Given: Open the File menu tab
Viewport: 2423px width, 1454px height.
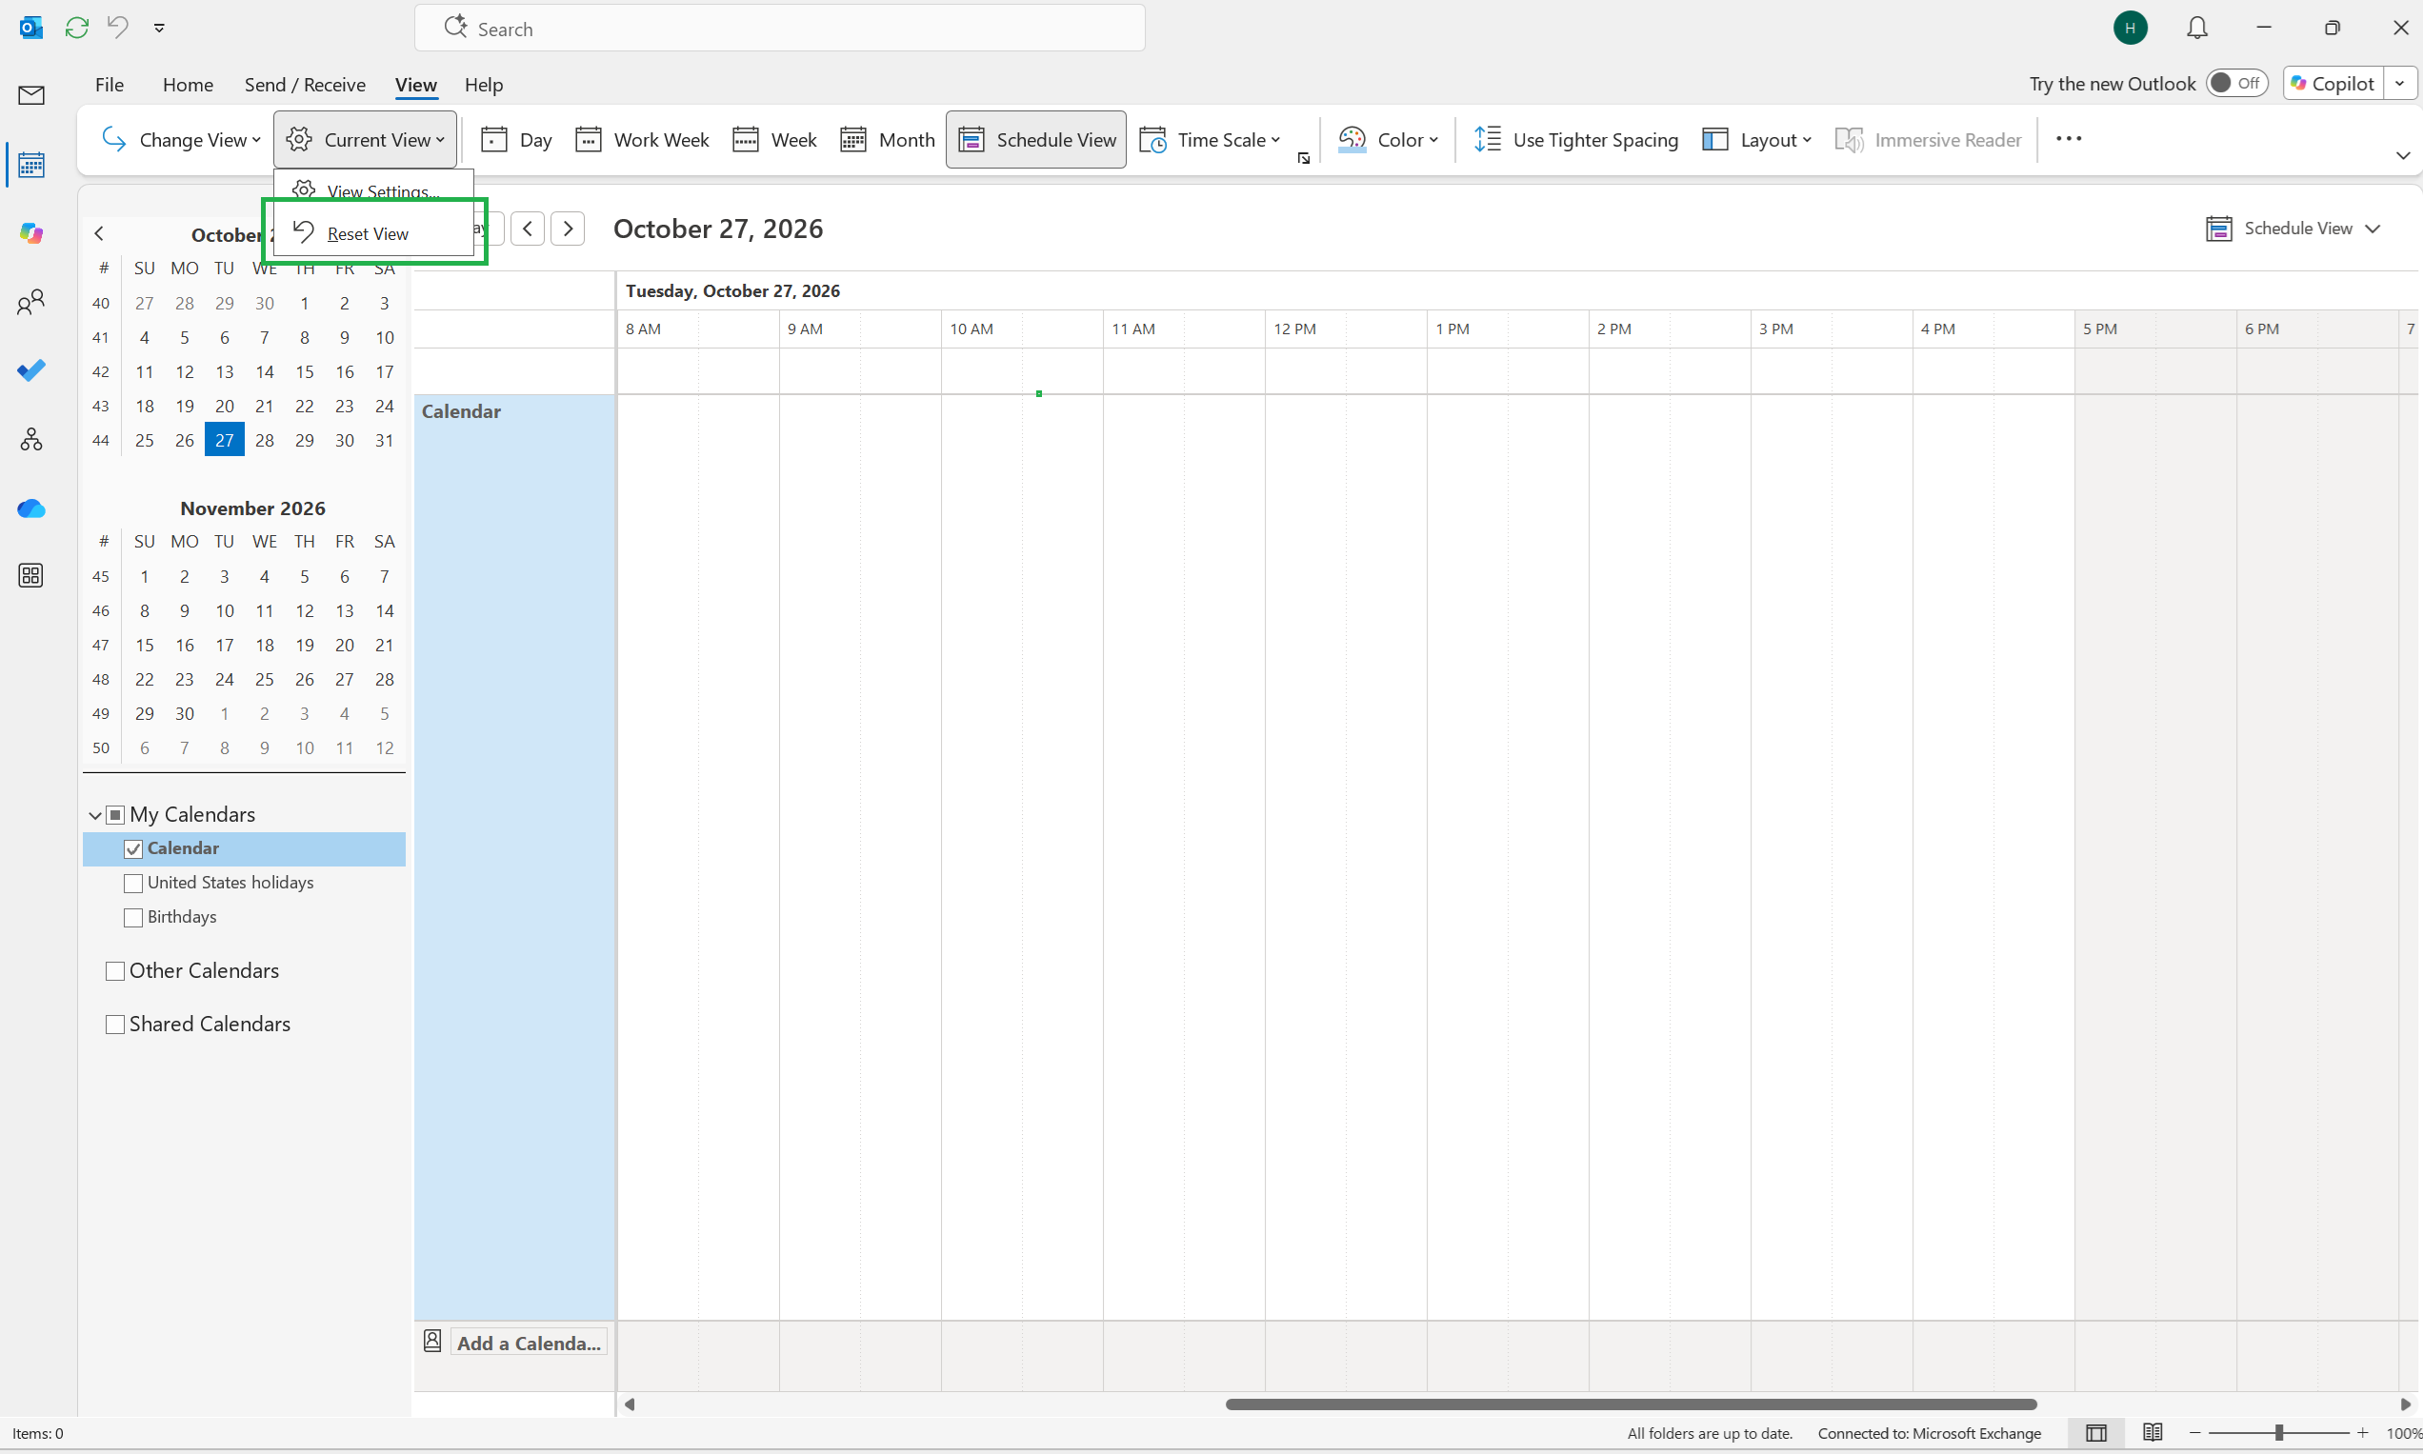Looking at the screenshot, I should pyautogui.click(x=110, y=84).
